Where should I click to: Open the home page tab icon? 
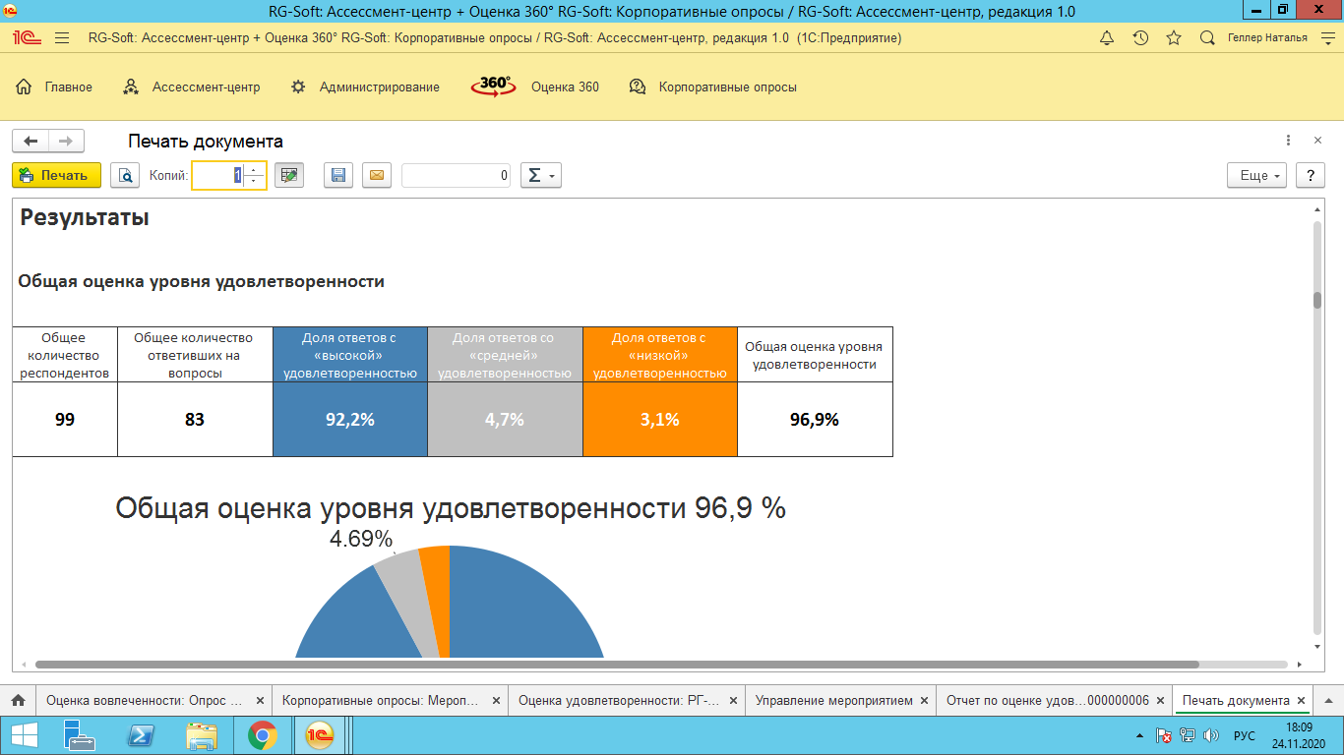(x=18, y=701)
